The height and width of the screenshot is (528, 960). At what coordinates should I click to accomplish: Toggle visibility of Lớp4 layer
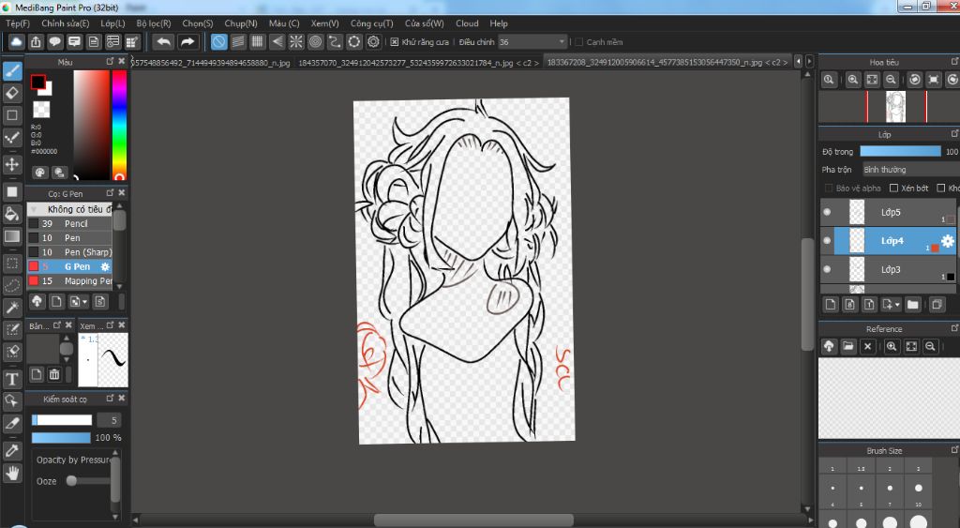tap(827, 241)
